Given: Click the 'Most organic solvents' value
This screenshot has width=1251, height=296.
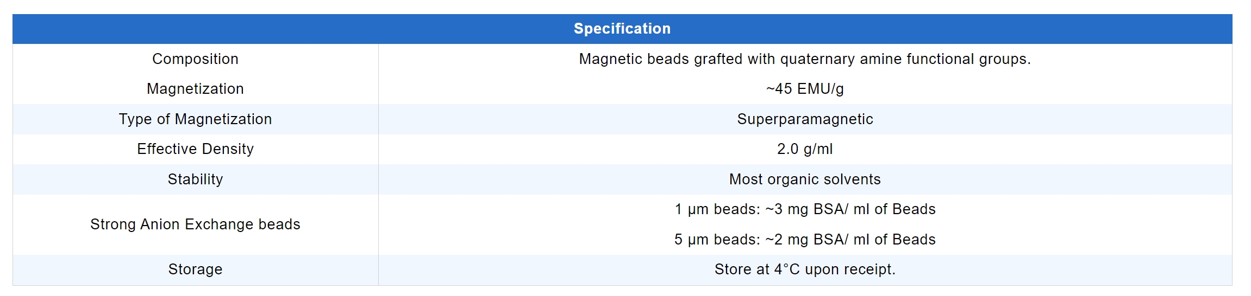Looking at the screenshot, I should coord(805,179).
